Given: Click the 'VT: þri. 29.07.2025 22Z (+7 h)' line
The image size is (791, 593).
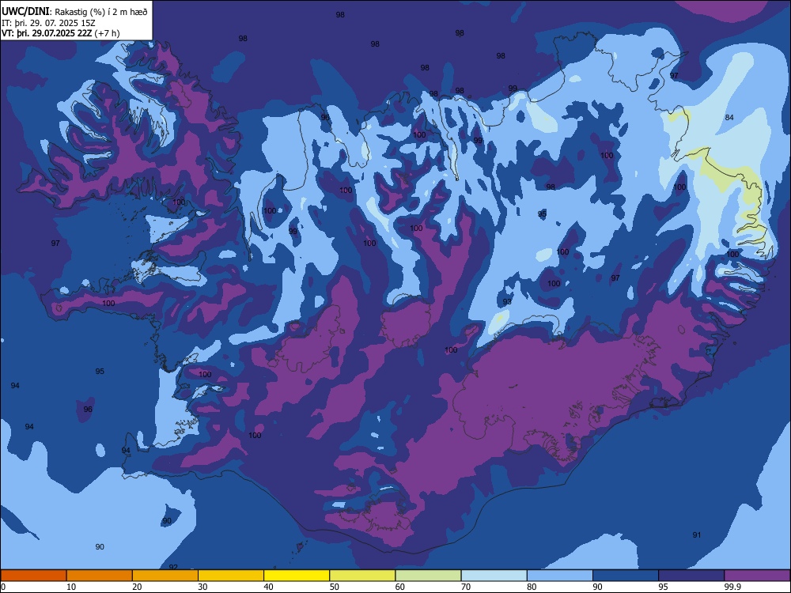Looking at the screenshot, I should click(x=61, y=33).
